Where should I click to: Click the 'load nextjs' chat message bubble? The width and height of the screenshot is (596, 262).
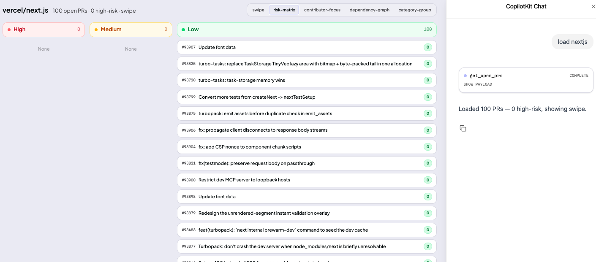click(572, 42)
